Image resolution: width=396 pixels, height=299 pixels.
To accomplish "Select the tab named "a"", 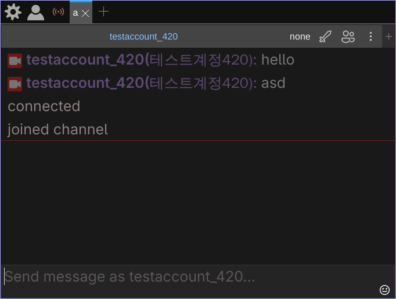I will [x=75, y=13].
